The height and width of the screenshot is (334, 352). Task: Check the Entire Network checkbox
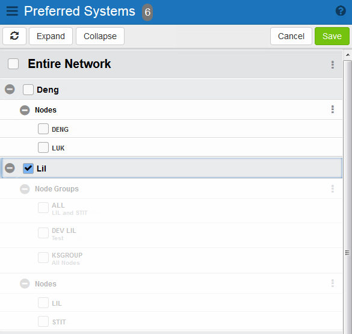[13, 64]
